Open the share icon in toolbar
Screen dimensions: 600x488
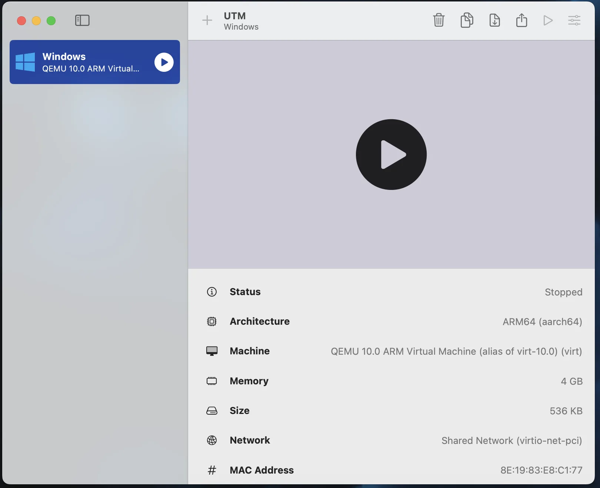521,20
